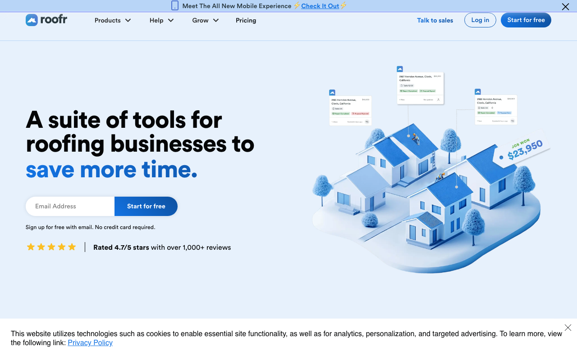577x360 pixels.
Task: Click Start for free in the header
Action: [526, 20]
